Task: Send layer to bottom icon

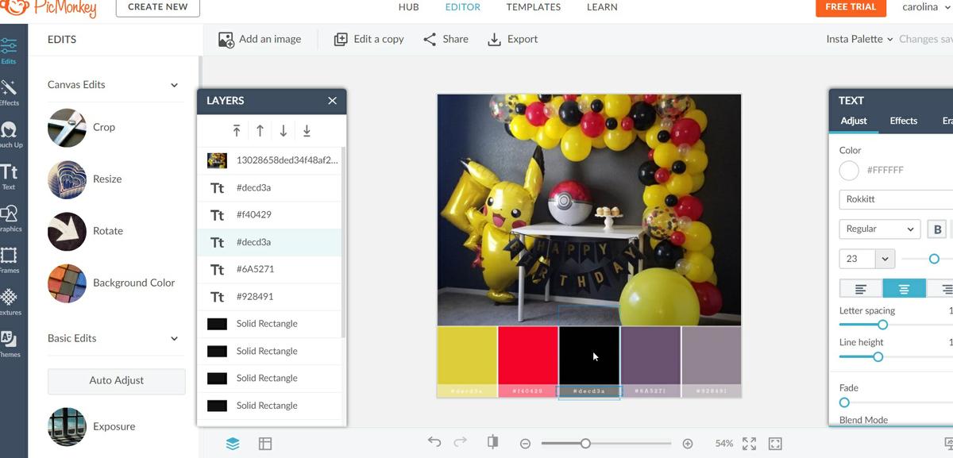Action: 307,131
